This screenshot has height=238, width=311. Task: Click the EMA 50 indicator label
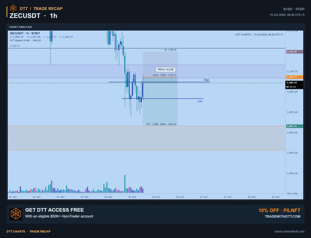point(37,40)
